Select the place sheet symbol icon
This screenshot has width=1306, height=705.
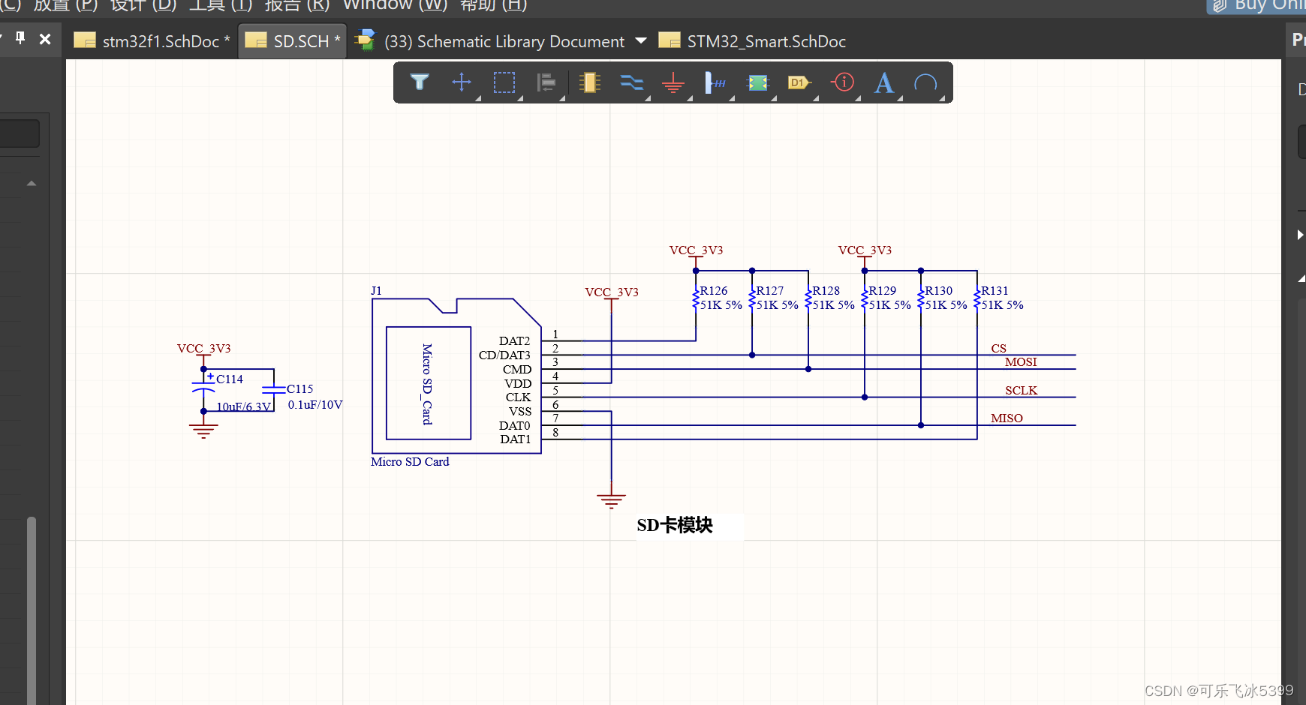pyautogui.click(x=758, y=82)
